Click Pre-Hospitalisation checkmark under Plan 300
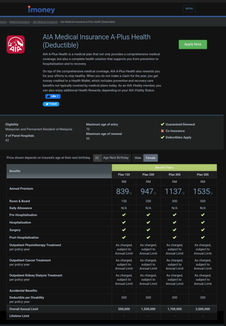The width and height of the screenshot is (226, 326). [174, 215]
